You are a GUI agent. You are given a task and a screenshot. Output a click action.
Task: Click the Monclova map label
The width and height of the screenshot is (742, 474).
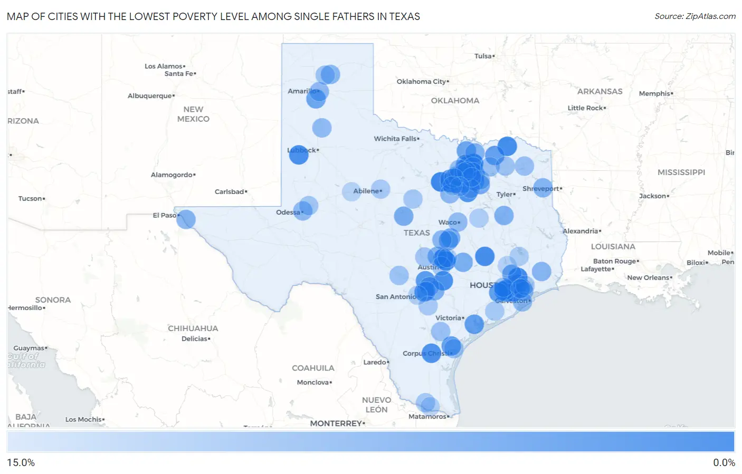click(313, 383)
